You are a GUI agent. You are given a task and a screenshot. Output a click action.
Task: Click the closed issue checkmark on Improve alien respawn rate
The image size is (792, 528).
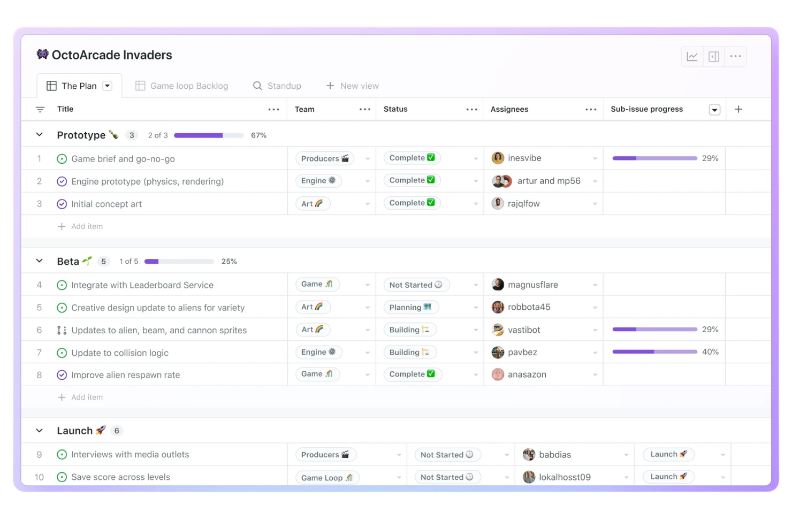click(x=62, y=374)
